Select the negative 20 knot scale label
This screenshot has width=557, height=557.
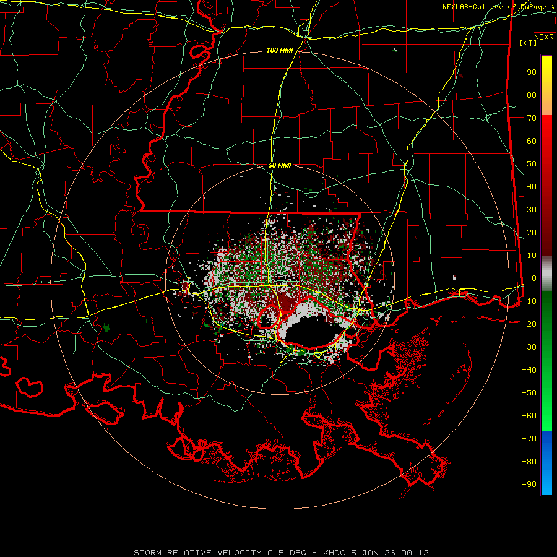pyautogui.click(x=529, y=324)
